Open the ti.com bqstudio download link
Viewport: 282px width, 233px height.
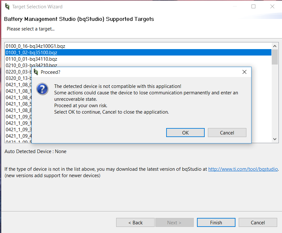click(243, 169)
